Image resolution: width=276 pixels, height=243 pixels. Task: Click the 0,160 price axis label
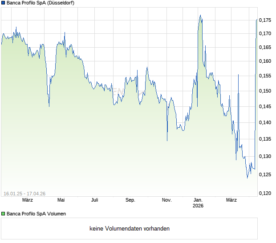(x=265, y=61)
